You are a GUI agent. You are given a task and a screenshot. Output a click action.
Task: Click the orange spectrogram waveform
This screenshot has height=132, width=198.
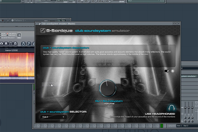(x=17, y=64)
